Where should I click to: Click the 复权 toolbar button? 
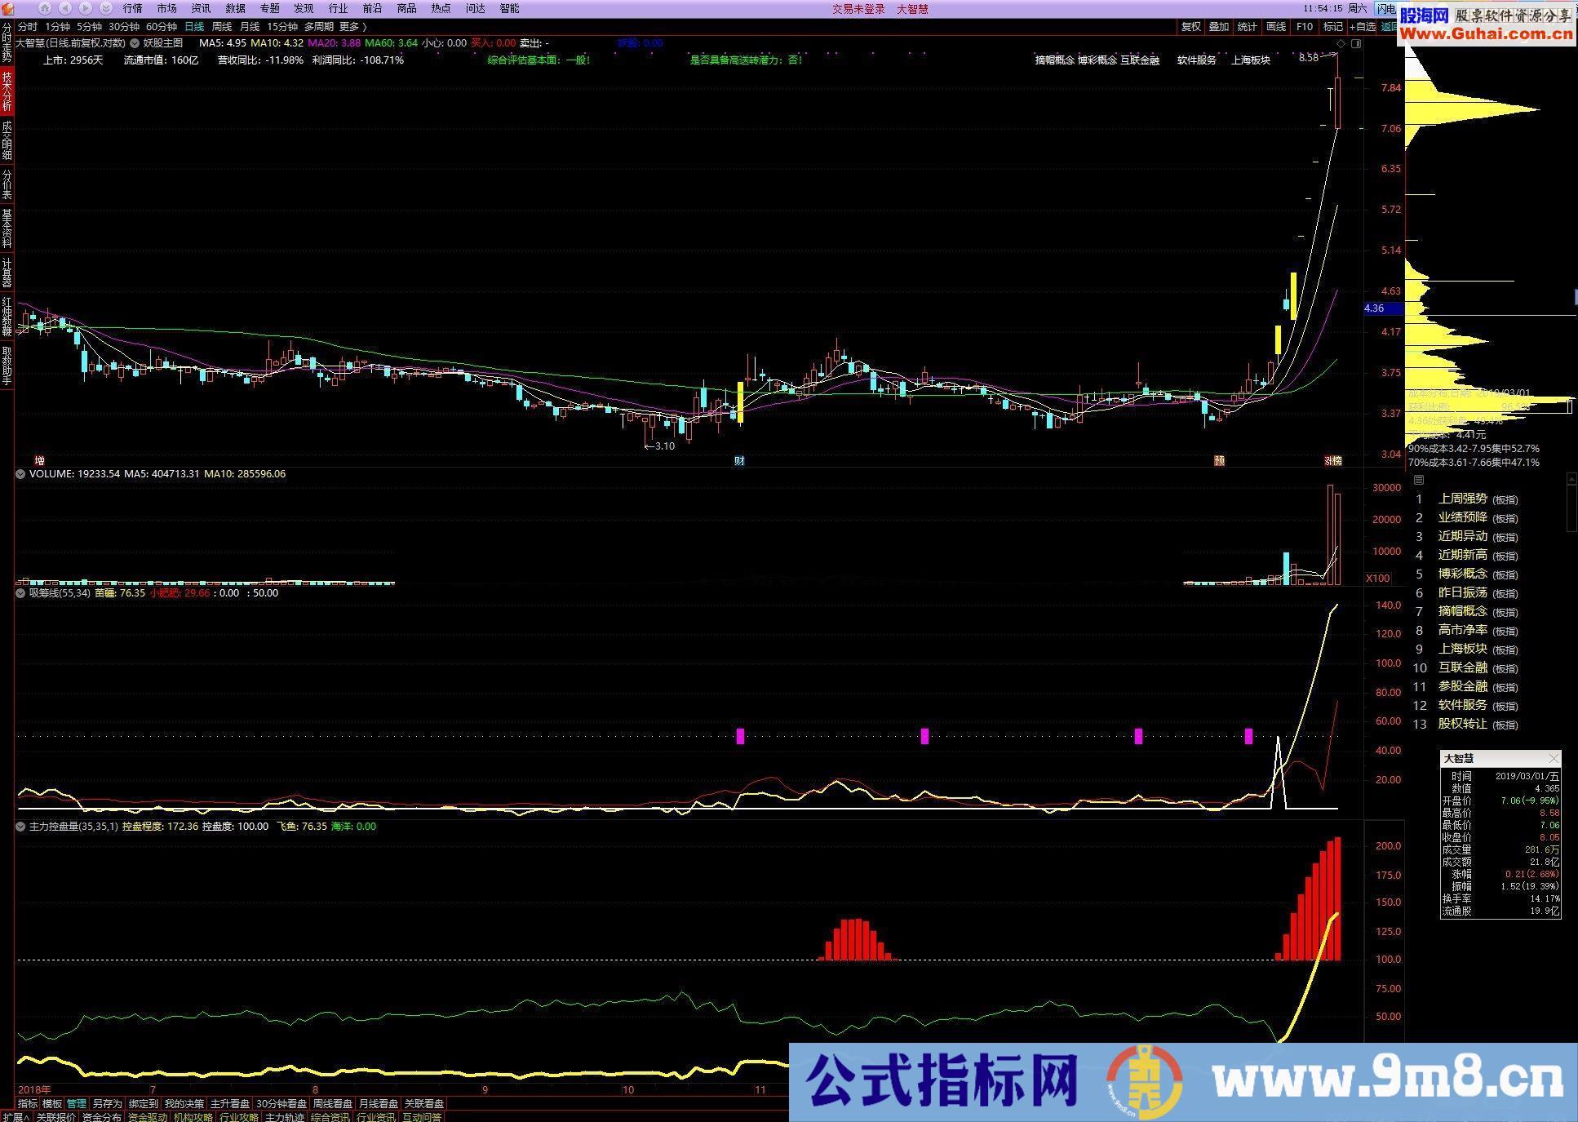1191,27
